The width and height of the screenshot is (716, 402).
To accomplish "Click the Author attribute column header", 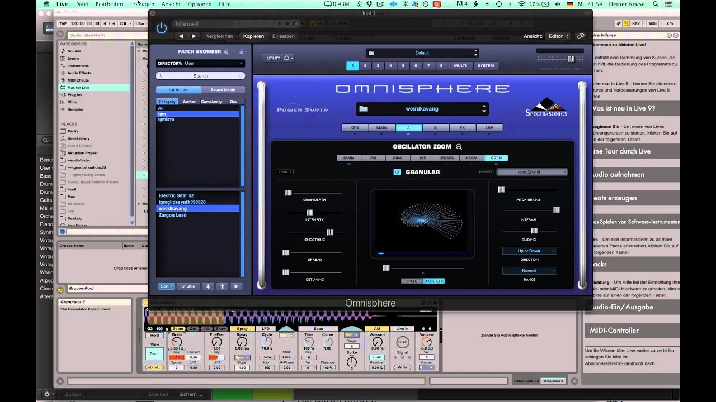I will pos(189,102).
